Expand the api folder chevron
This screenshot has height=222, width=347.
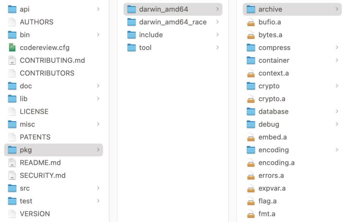point(98,9)
